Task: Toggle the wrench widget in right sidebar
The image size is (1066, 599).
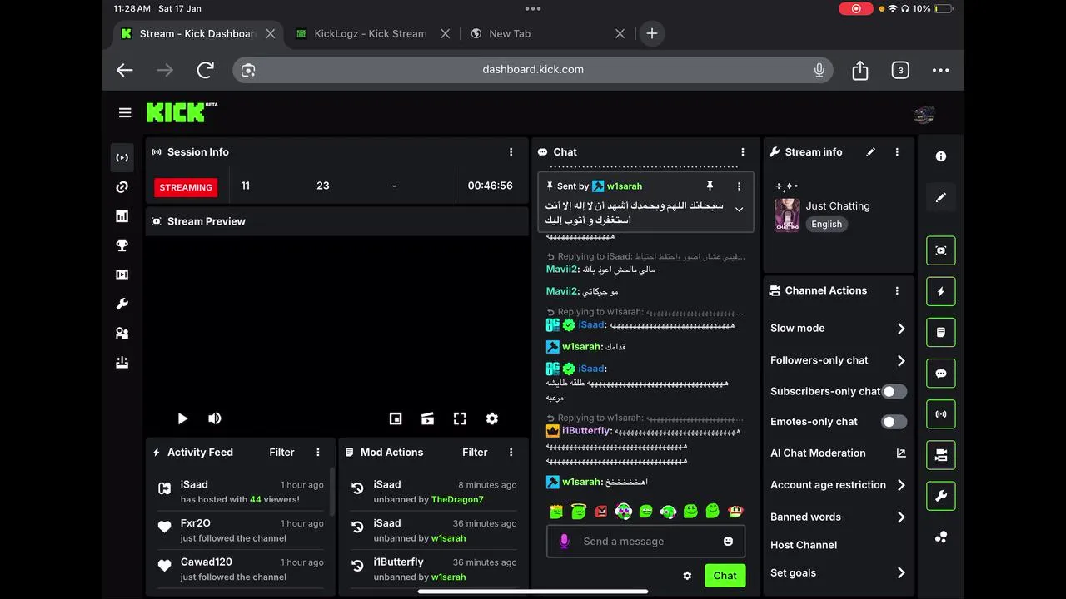Action: point(941,496)
